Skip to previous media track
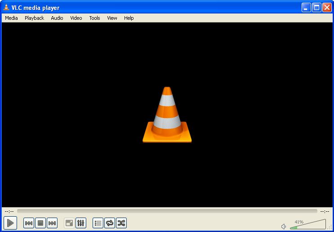Screen dimensions: 334x232 29,223
